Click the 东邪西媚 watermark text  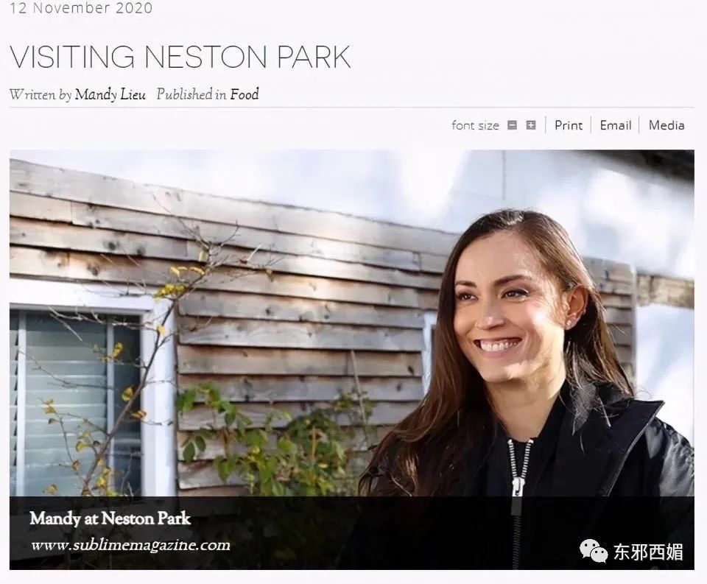tap(648, 552)
